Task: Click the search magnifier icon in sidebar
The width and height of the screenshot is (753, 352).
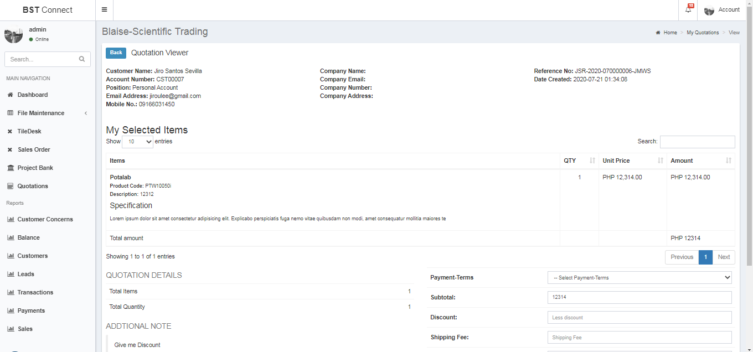Action: 82,59
